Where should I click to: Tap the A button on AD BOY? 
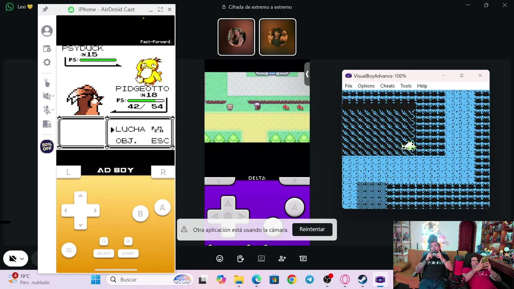[162, 208]
